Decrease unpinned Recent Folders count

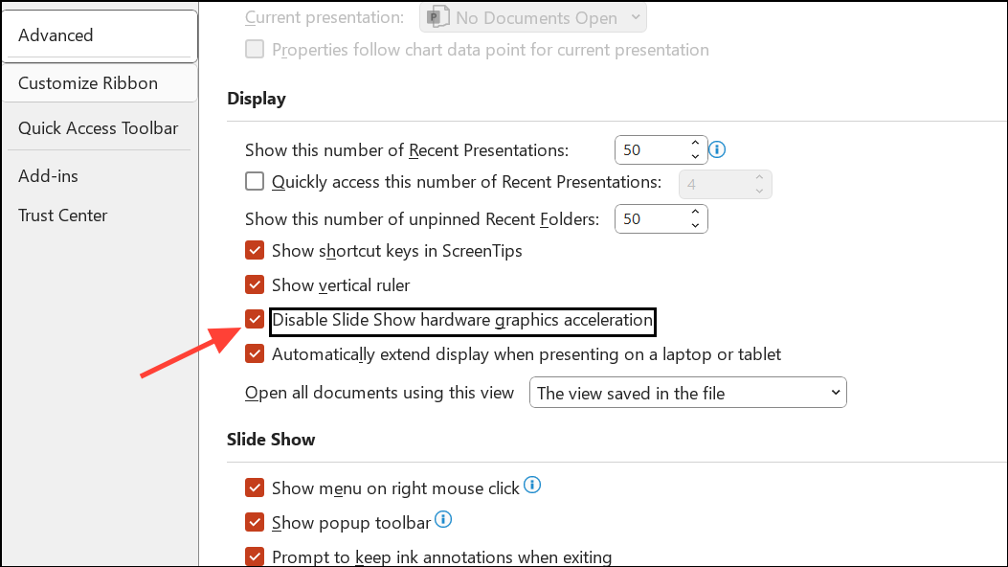[x=695, y=226]
